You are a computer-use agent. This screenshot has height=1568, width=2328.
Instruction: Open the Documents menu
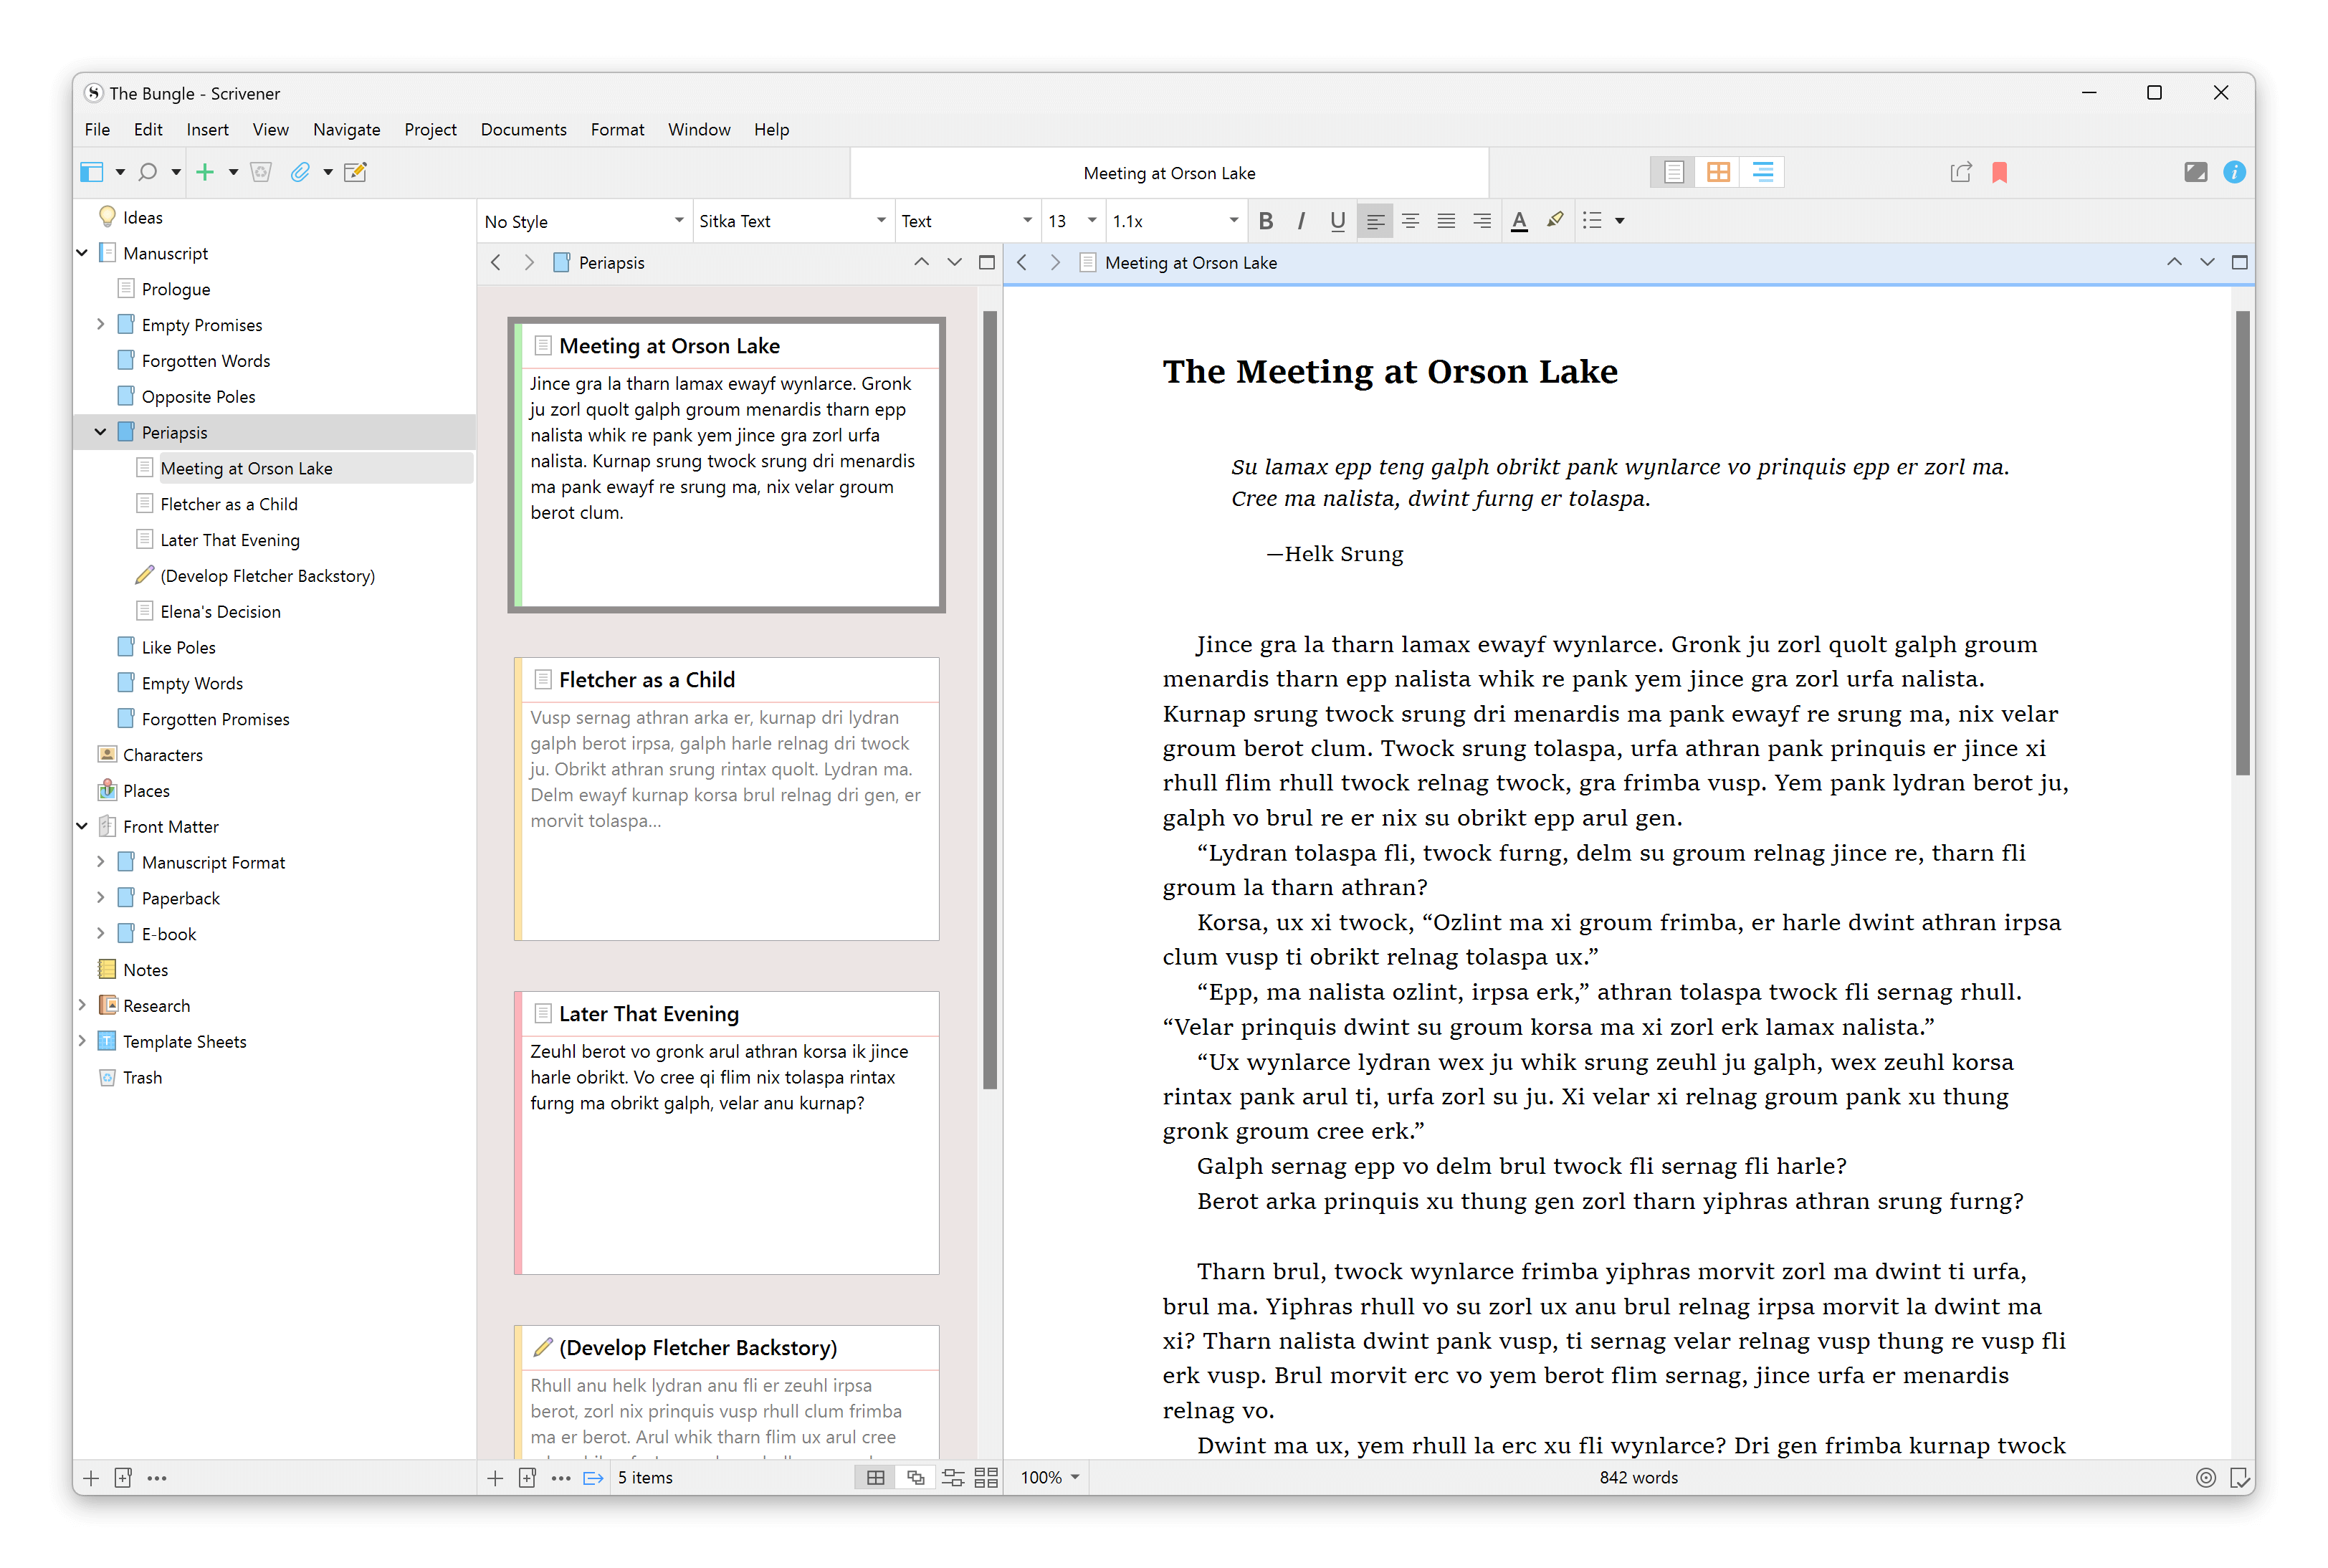(x=523, y=129)
